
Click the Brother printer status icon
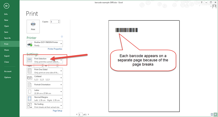30,44
